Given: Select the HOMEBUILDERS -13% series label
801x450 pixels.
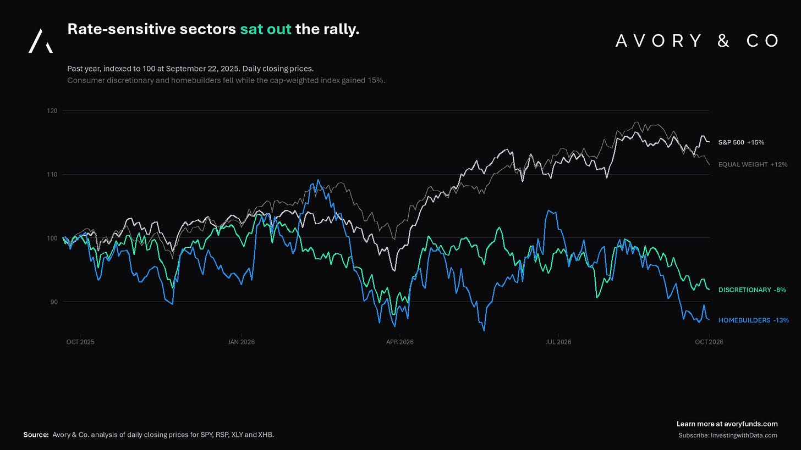Looking at the screenshot, I should click(x=753, y=320).
